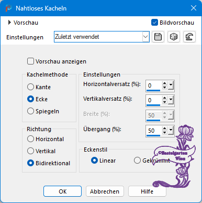Click the randomize parameters dice icon
This screenshot has width=202, height=203.
coord(174,37)
